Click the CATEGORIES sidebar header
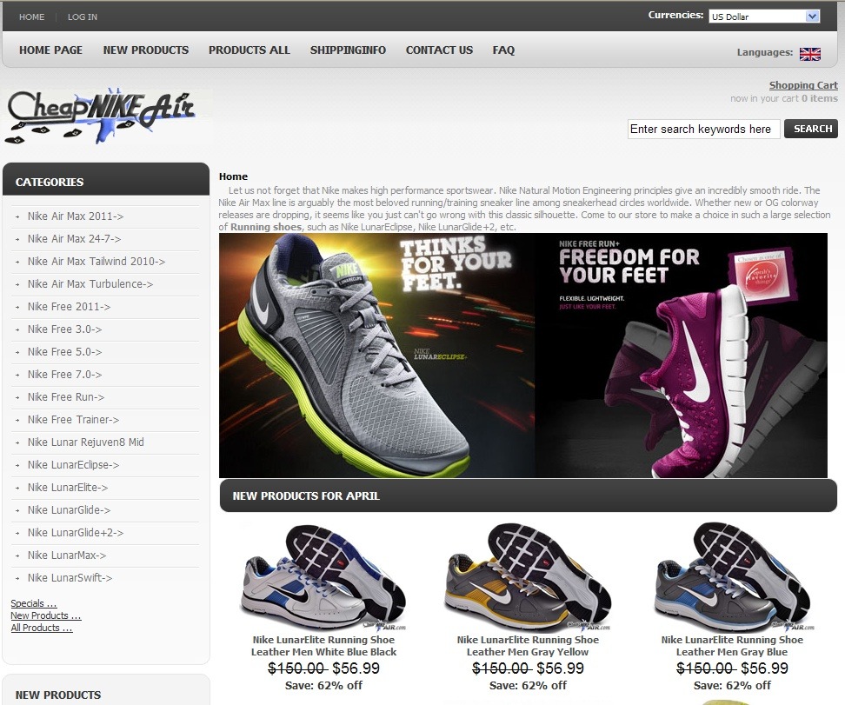Viewport: 845px width, 705px height. click(x=50, y=183)
